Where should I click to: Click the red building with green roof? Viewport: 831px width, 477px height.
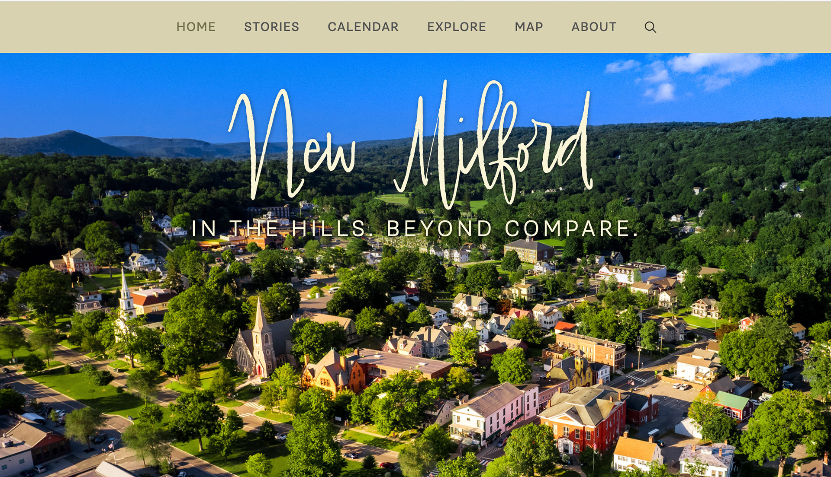[734, 405]
